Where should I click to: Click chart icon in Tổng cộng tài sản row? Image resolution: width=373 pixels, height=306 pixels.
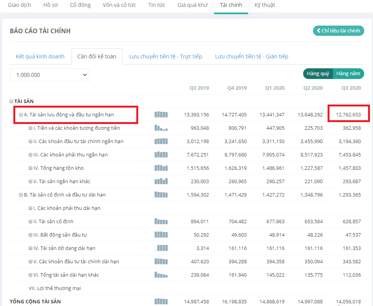click(x=161, y=301)
